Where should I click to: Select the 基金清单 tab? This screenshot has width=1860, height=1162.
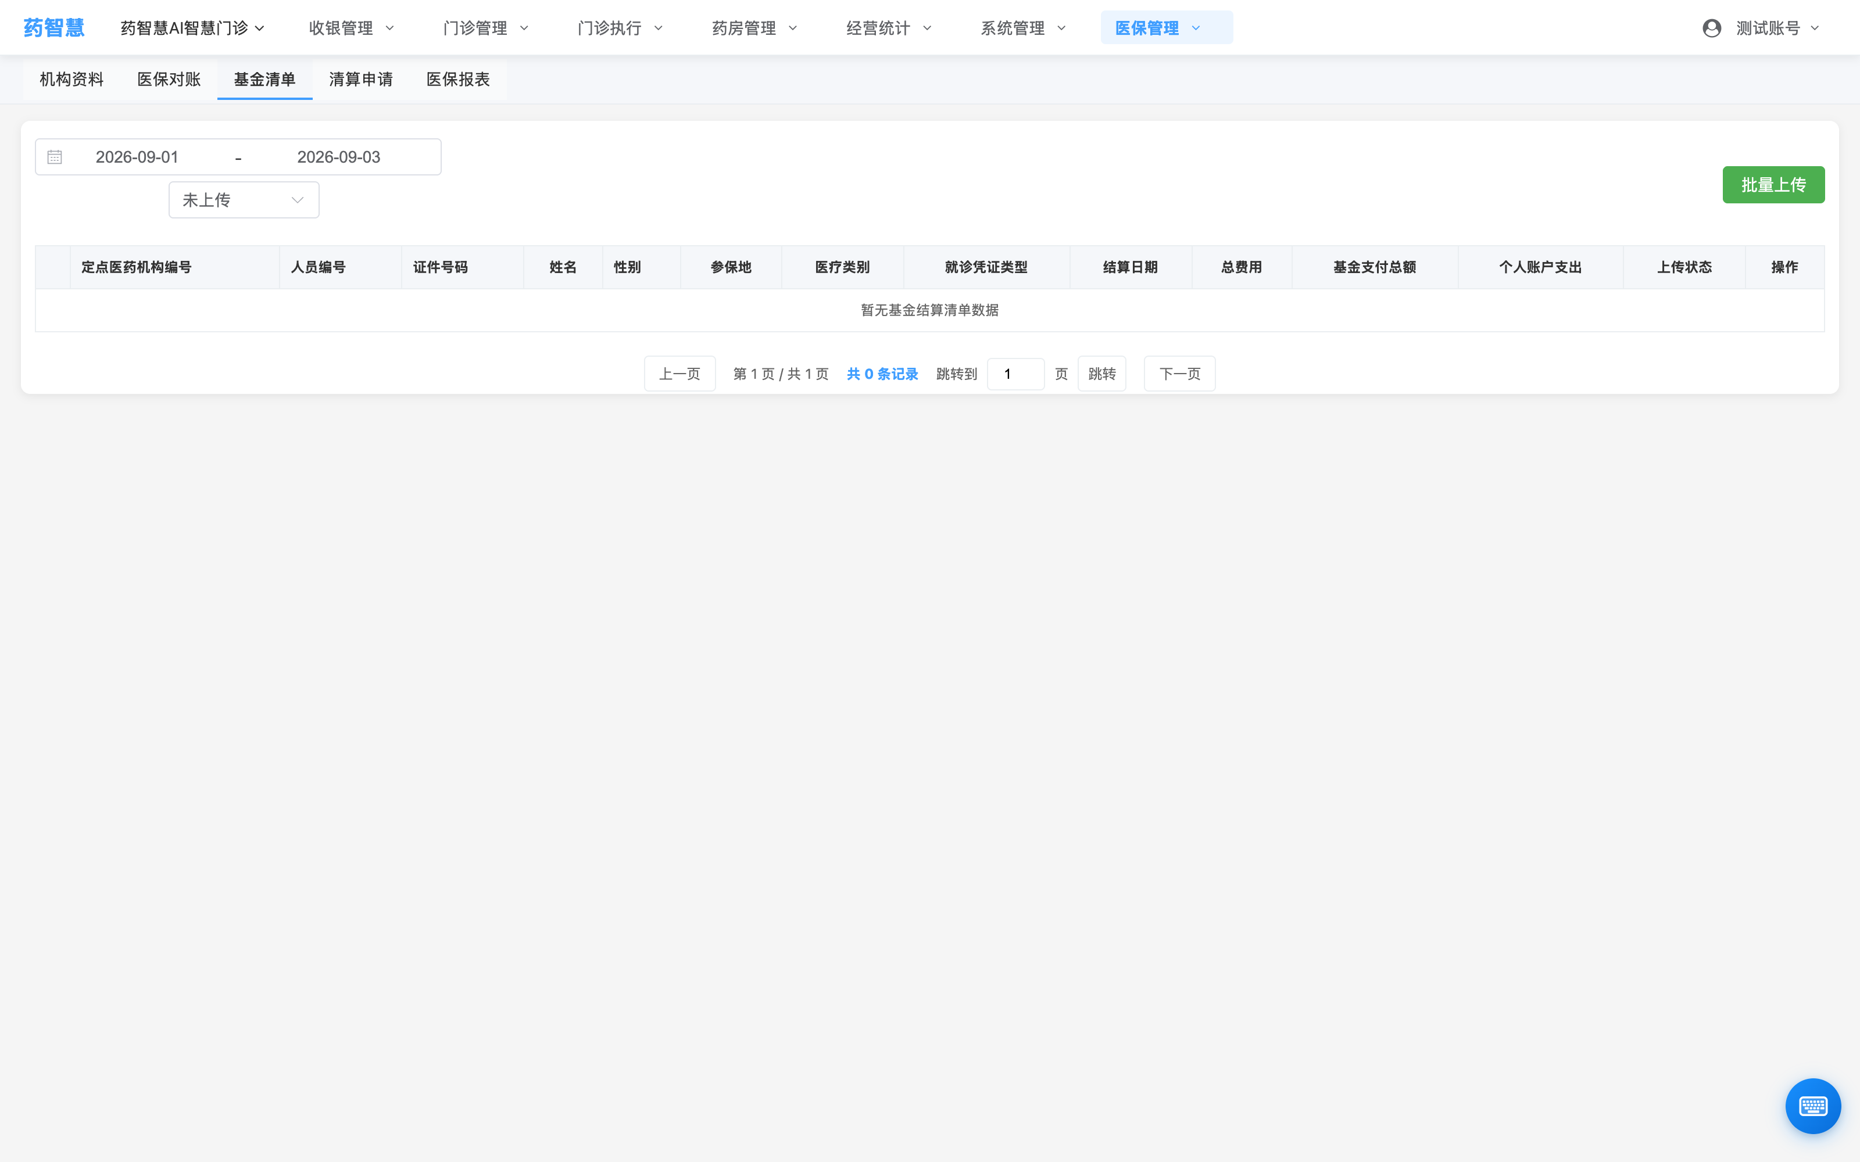(x=265, y=79)
